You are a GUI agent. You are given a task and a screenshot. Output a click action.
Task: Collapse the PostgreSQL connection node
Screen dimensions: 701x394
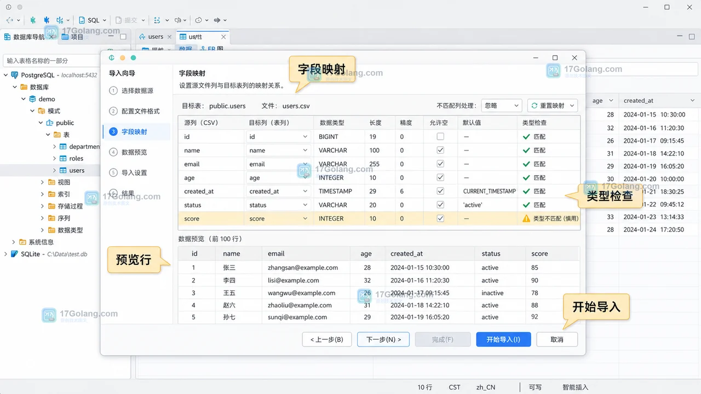[x=7, y=75]
